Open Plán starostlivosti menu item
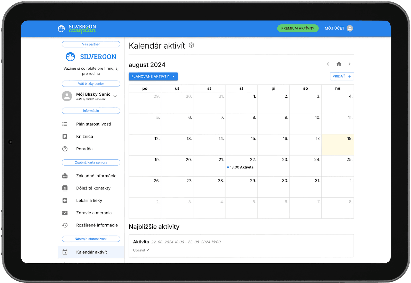Viewport: 411px width, 283px height. pos(91,124)
